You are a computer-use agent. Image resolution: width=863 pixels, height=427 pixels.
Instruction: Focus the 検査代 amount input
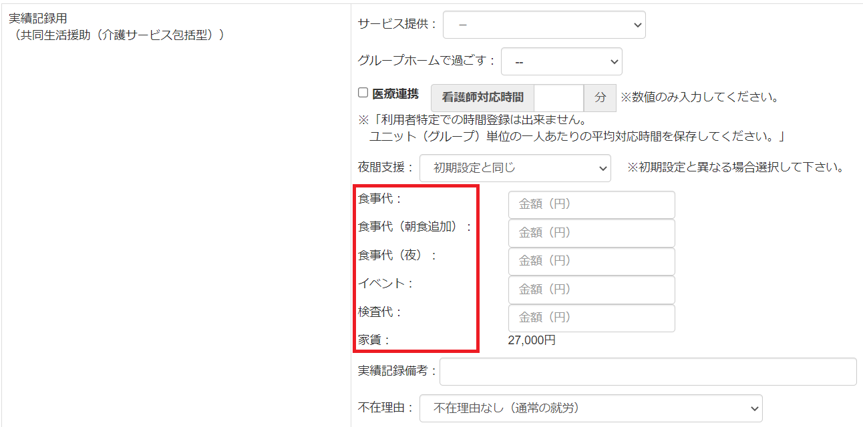[591, 318]
